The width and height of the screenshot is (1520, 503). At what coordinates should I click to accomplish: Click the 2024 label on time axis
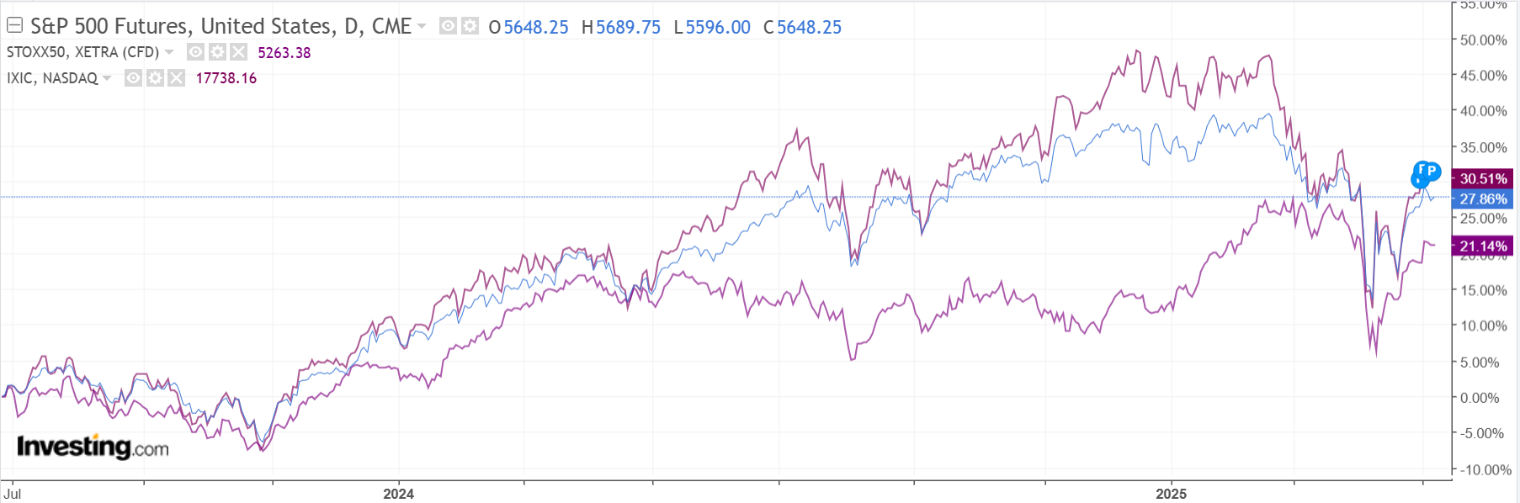pos(398,494)
